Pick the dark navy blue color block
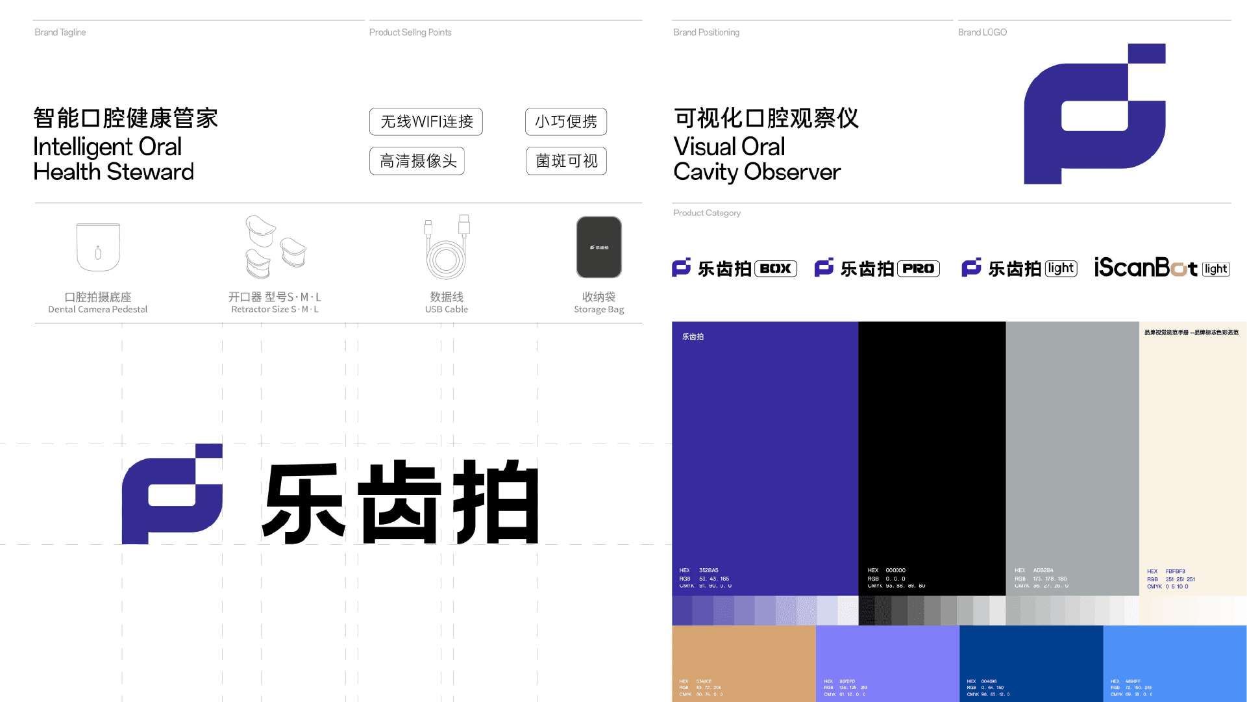 pyautogui.click(x=1031, y=664)
